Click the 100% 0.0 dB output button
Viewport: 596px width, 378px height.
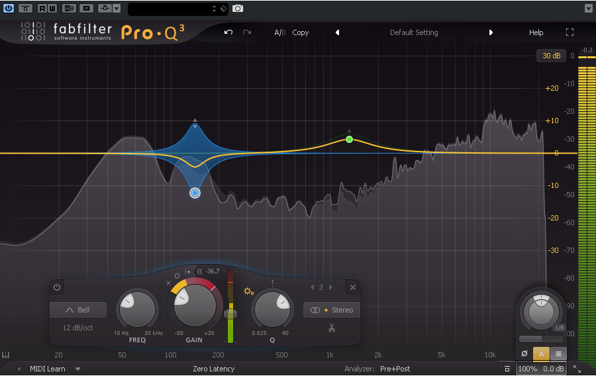tap(541, 369)
